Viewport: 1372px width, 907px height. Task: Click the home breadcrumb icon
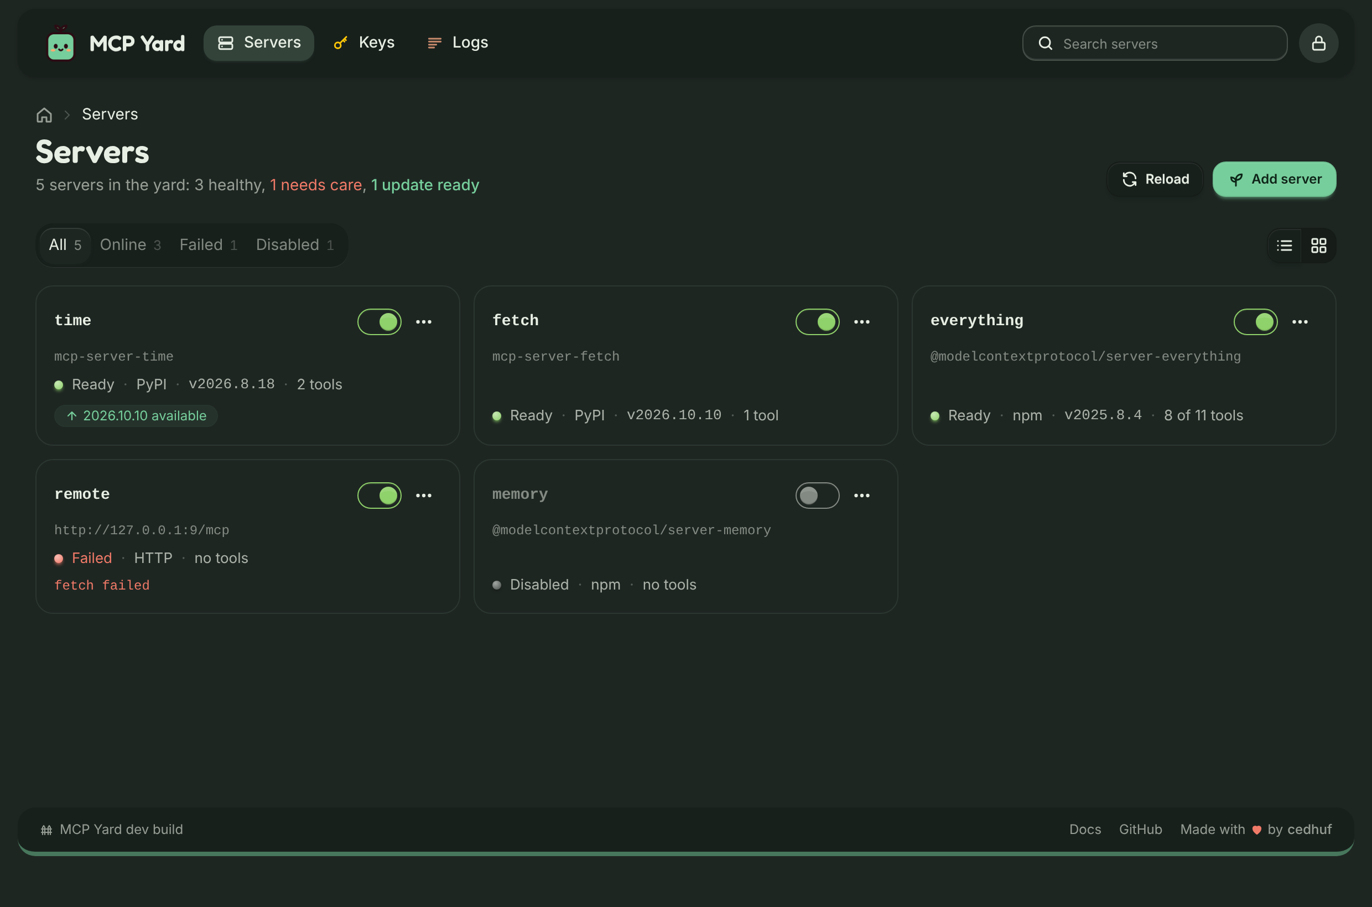(x=45, y=114)
